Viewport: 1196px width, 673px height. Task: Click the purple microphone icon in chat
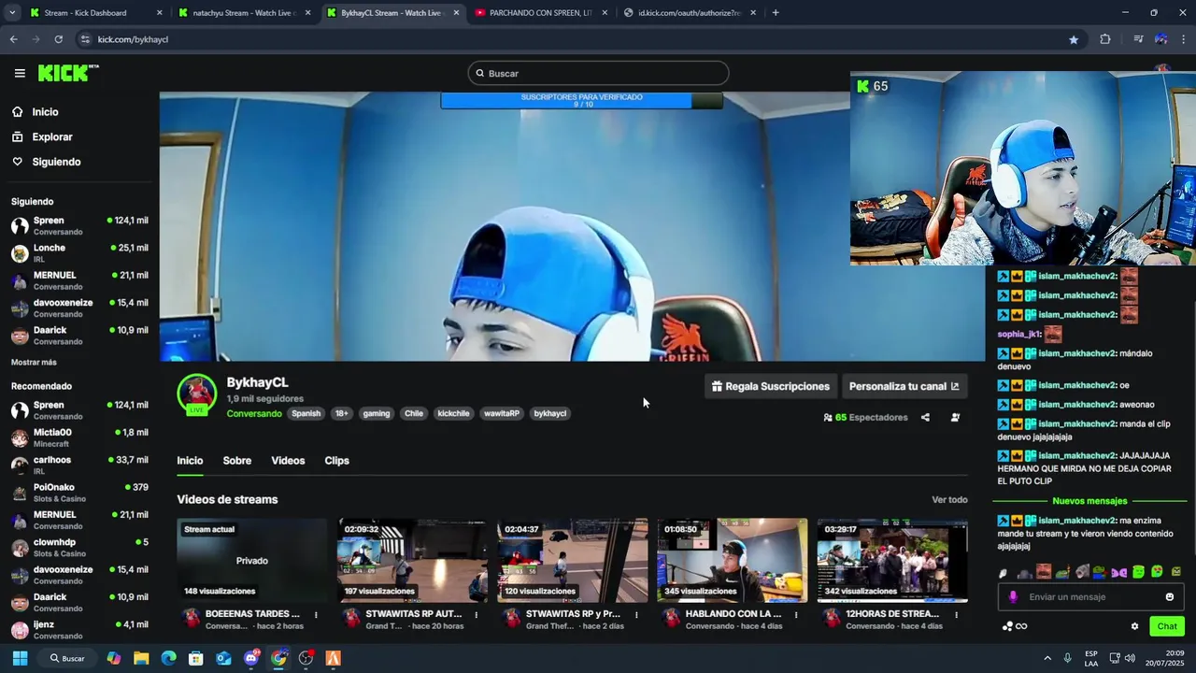[1013, 597]
